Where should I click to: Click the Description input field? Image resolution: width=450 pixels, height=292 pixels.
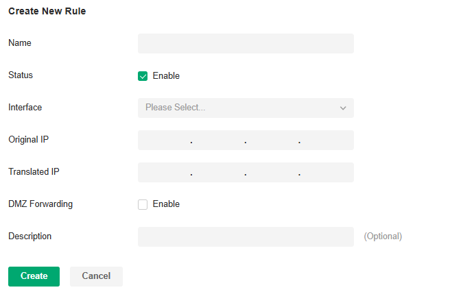coord(246,236)
